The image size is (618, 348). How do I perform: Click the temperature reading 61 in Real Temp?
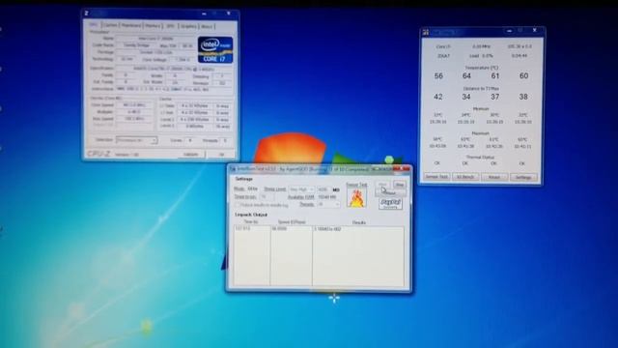click(495, 75)
